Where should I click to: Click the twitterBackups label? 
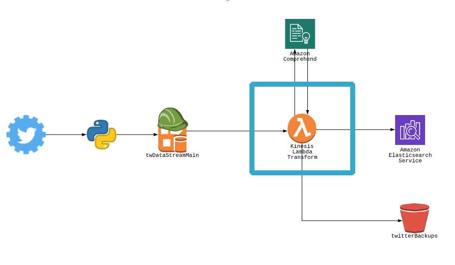click(415, 236)
